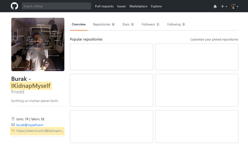Click the chain link icon

pos(13,130)
